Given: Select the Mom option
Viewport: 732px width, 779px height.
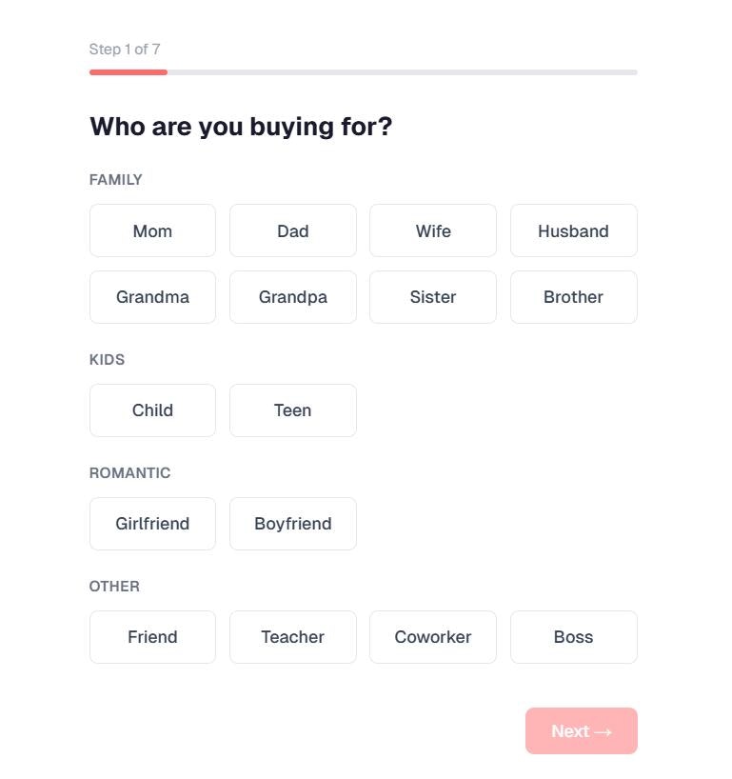Looking at the screenshot, I should click(152, 230).
